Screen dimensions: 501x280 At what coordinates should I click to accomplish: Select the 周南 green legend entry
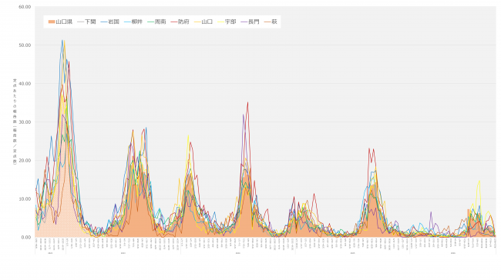pyautogui.click(x=156, y=22)
